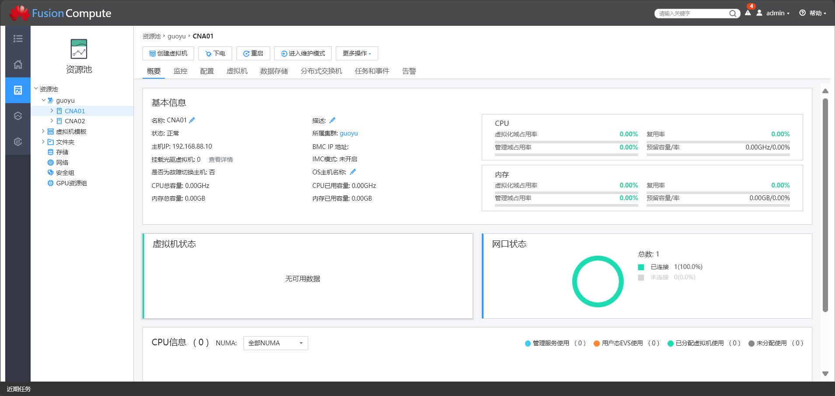Edit the OS host name pencil icon

click(x=353, y=172)
